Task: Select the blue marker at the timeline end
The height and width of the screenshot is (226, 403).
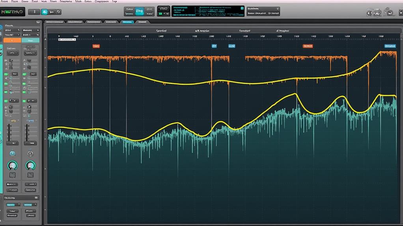Action: point(390,46)
